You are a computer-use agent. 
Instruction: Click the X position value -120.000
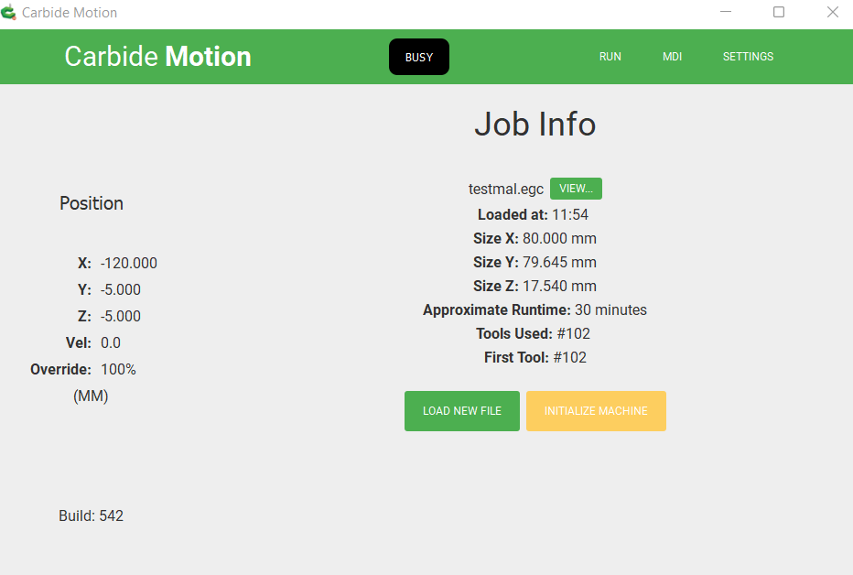[129, 264]
